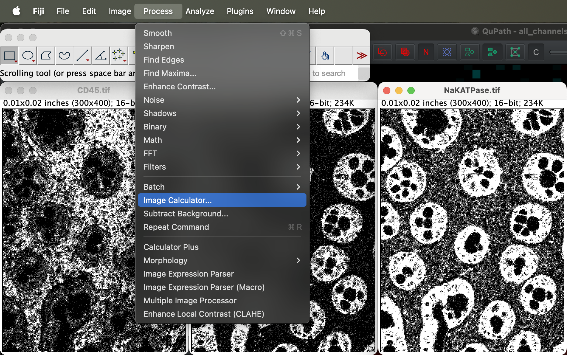Select the Flood Fill bucket tool
Screen dimensions: 567x355
325,56
